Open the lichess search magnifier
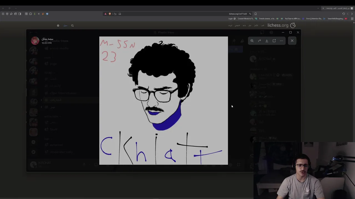This screenshot has width=355, height=199. (72, 25)
